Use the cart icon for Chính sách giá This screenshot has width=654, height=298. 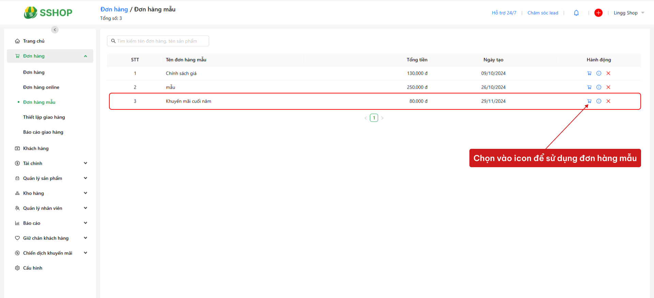[x=589, y=73]
